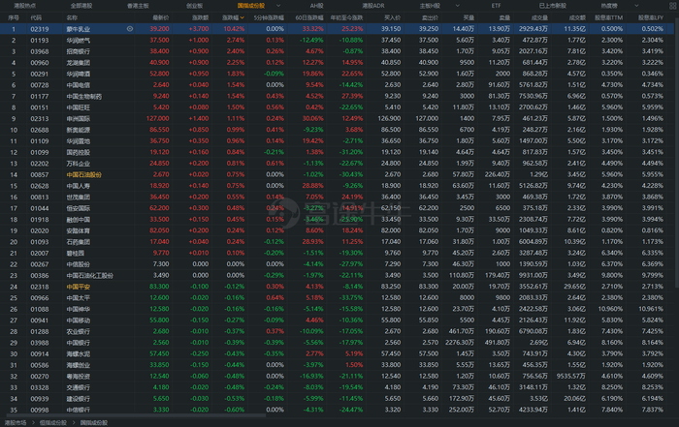Open the grid layout icon at top right
The height and width of the screenshot is (427, 679).
[672, 6]
